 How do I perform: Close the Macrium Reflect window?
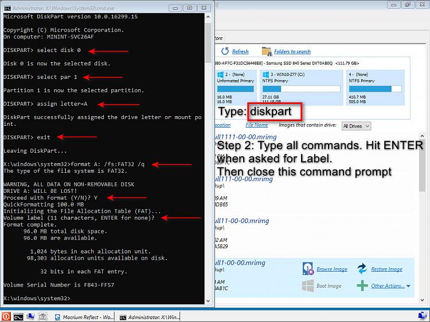pyautogui.click(x=423, y=5)
